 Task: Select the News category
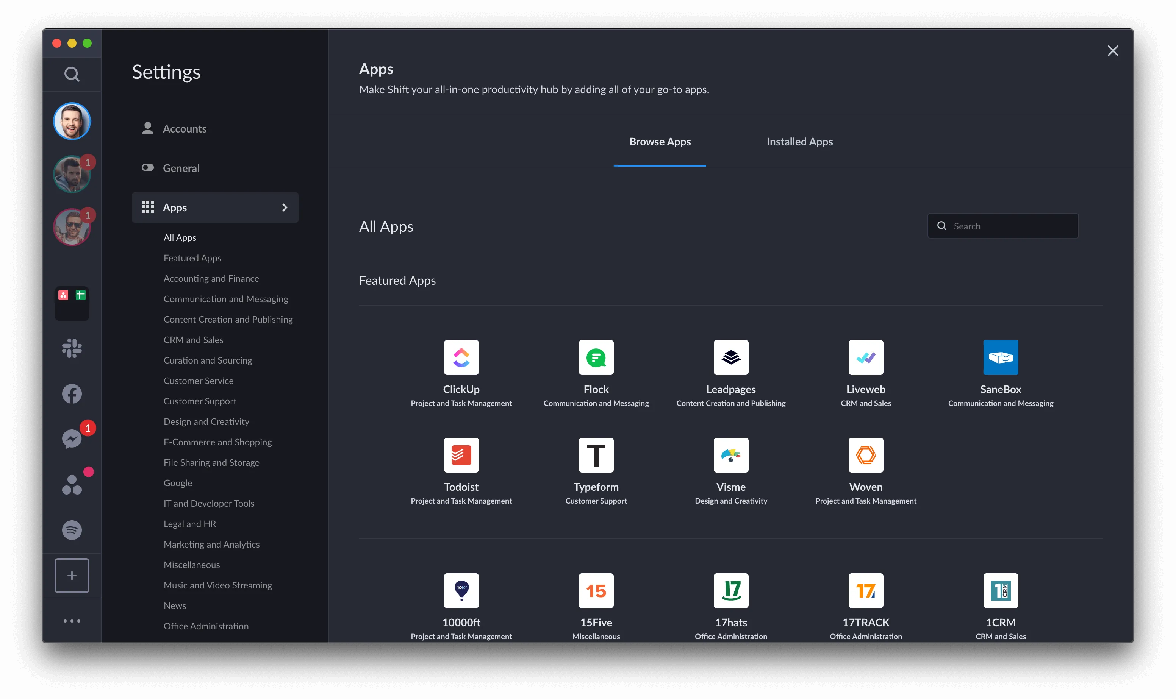174,606
